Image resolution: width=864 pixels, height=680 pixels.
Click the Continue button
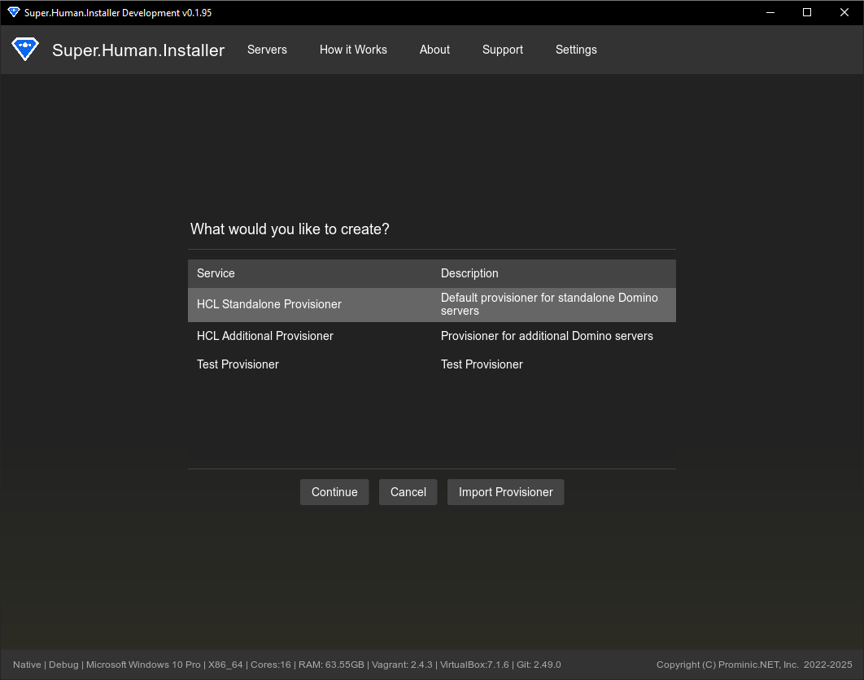(334, 492)
